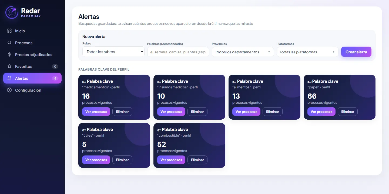Click the tag icon on the insumos médicos card
Image resolution: width=389 pixels, height=194 pixels.
pyautogui.click(x=159, y=81)
